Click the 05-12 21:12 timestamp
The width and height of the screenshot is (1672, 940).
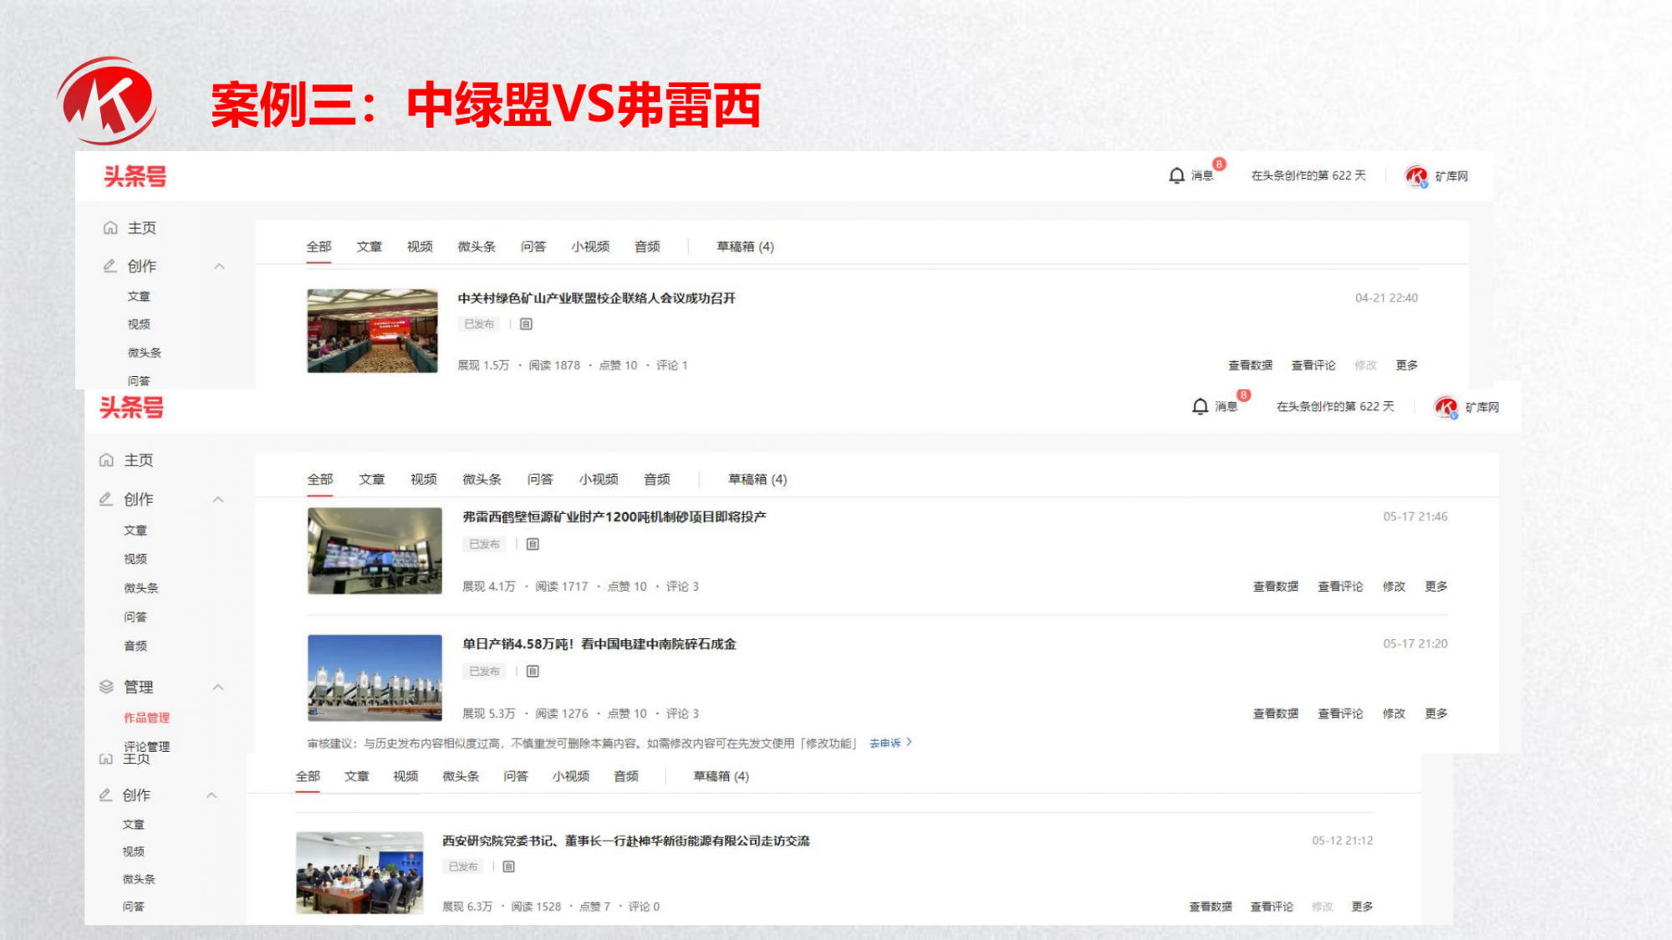(1343, 841)
